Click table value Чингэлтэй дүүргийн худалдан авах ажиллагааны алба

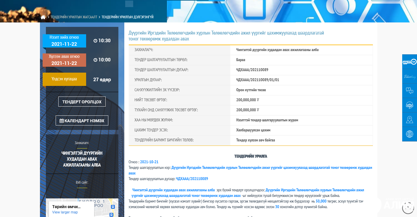click(277, 50)
